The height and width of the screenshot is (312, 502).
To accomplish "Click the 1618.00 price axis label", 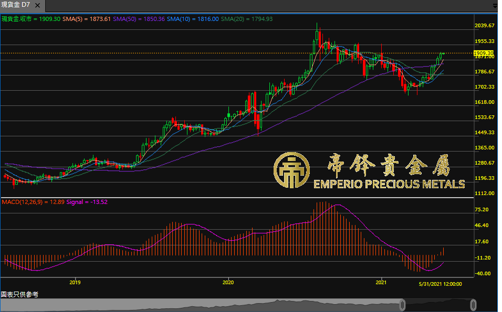I will point(484,102).
